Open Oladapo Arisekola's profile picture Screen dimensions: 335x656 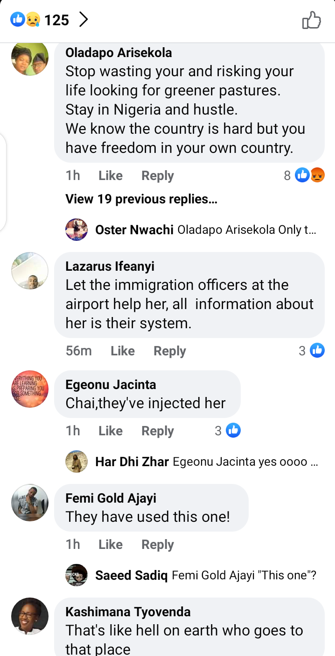(x=30, y=58)
